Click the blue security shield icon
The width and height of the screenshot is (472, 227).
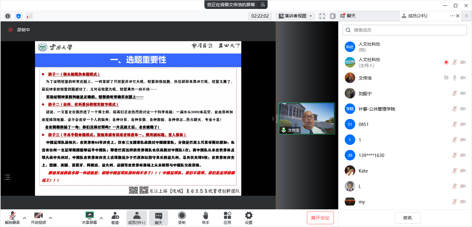pyautogui.click(x=19, y=16)
